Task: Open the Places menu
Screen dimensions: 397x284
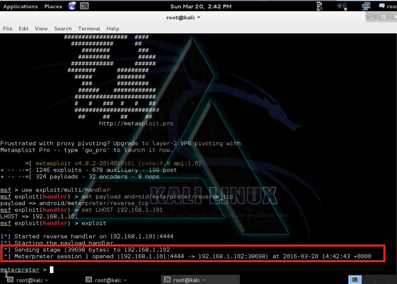Action: 53,6
